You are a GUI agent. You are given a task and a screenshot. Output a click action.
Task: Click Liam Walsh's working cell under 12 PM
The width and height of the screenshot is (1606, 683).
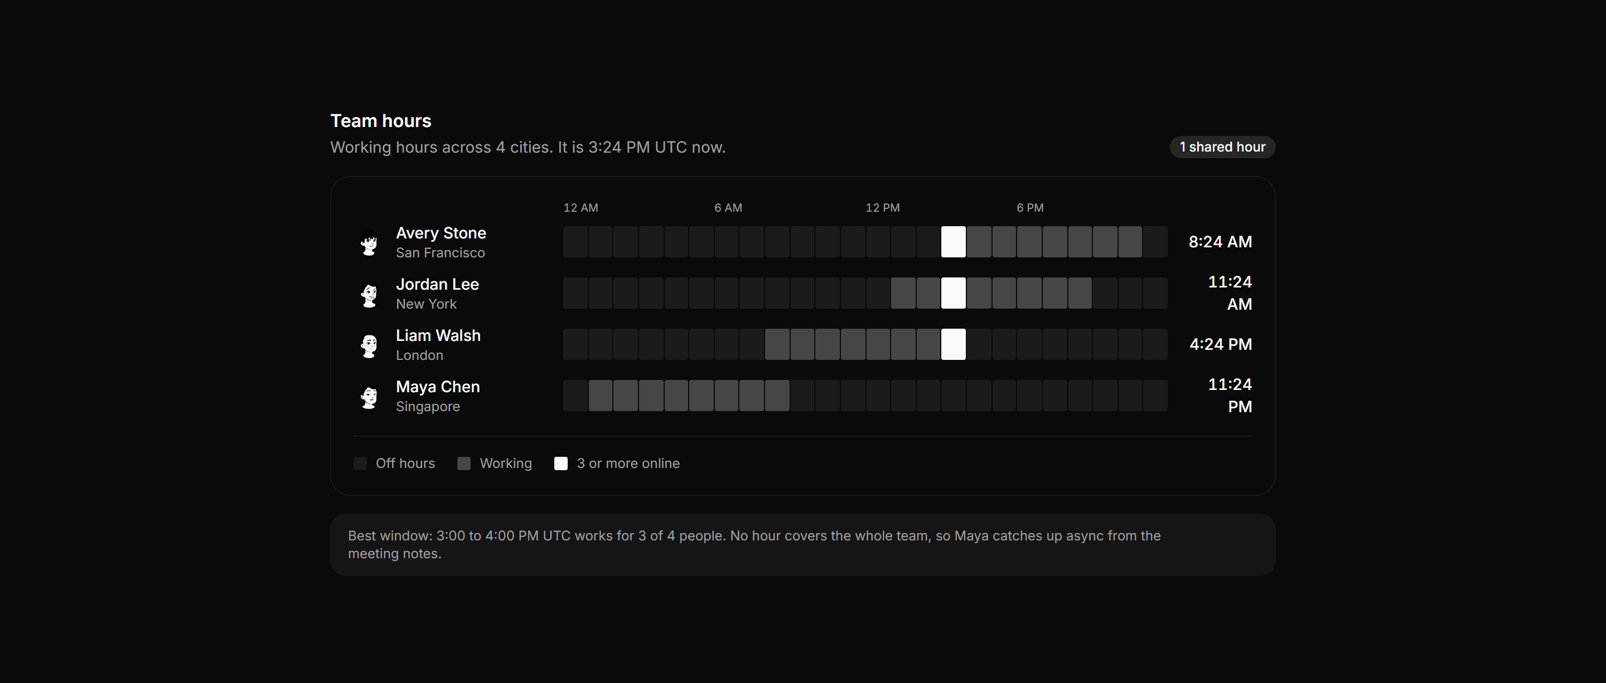[878, 344]
